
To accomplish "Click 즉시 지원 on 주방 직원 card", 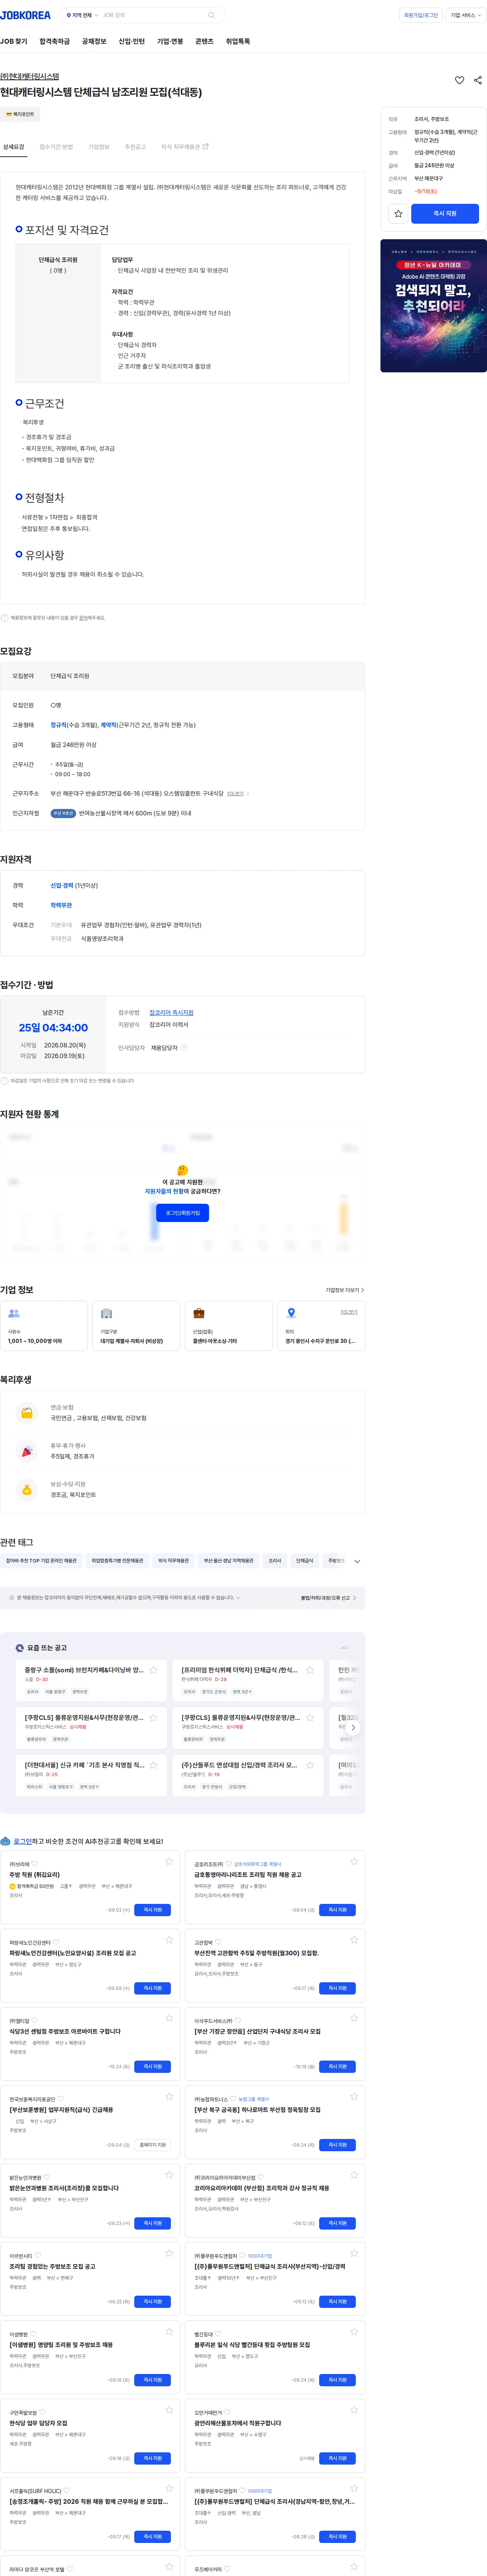I will click(x=153, y=1910).
